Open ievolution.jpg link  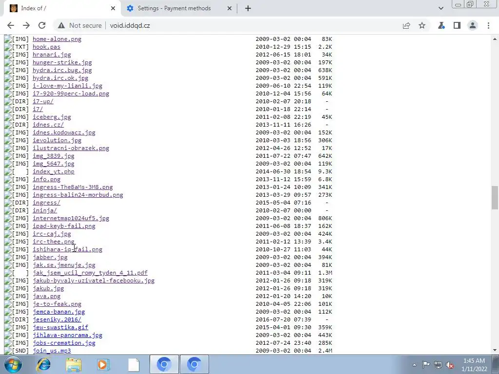click(57, 140)
